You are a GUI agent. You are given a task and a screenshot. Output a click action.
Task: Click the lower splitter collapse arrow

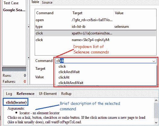coord(29,58)
